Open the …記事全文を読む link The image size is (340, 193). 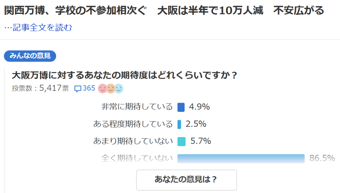tap(38, 28)
